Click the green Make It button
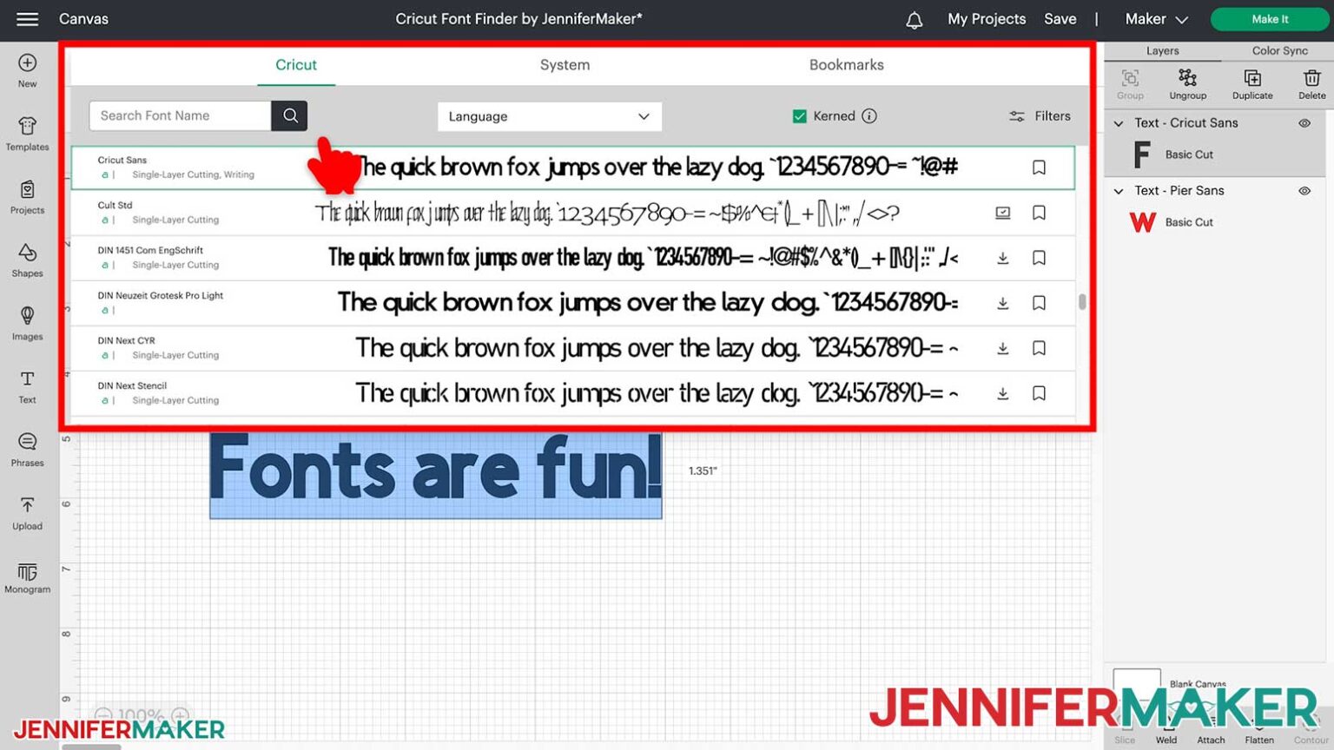Viewport: 1334px width, 750px height. pos(1270,19)
